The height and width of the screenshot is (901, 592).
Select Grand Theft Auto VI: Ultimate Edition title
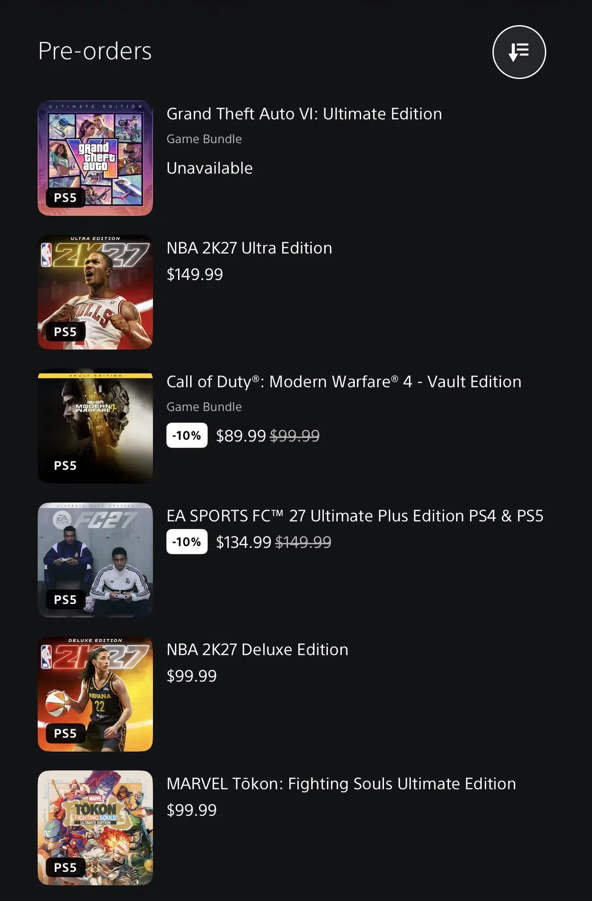click(x=304, y=114)
